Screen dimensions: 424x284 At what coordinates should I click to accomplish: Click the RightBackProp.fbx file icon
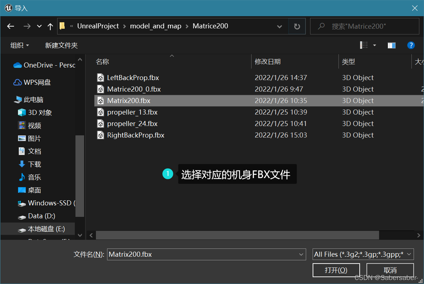[101, 135]
